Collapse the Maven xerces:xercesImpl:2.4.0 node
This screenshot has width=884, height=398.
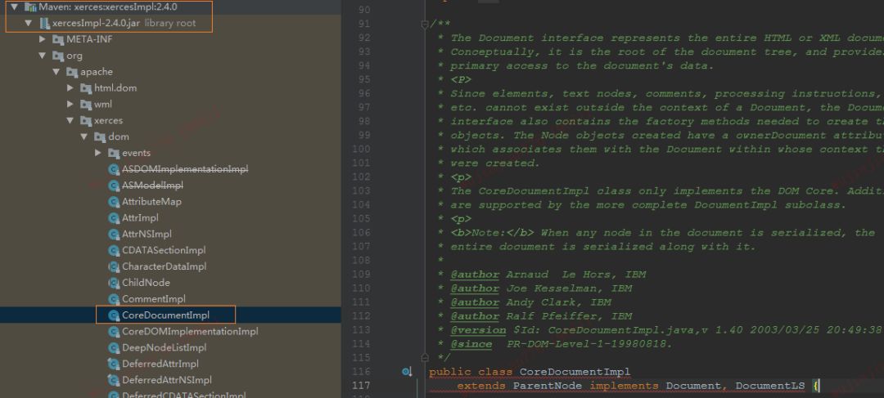pos(15,7)
